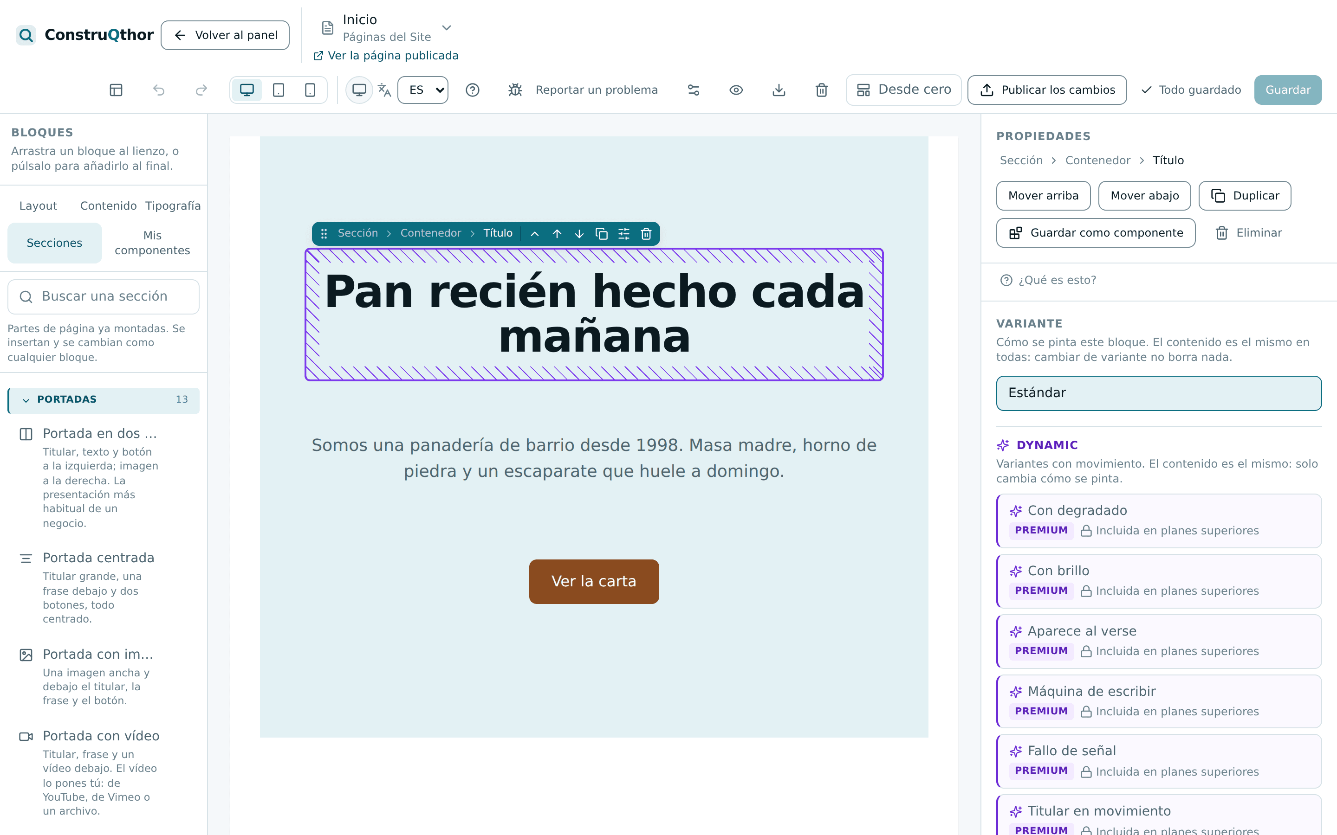Click the Desde cero button
1337x835 pixels.
[903, 90]
